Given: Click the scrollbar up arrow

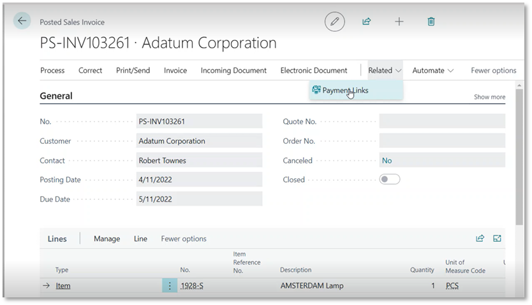Looking at the screenshot, I should [x=519, y=85].
